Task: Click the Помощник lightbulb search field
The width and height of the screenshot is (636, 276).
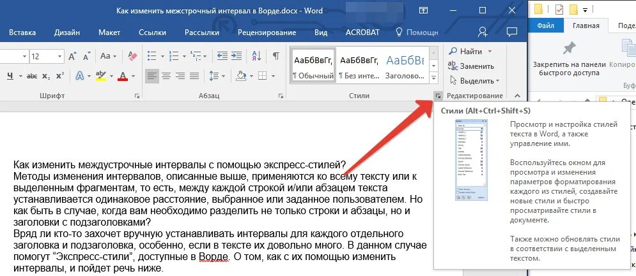Action: coord(417,33)
